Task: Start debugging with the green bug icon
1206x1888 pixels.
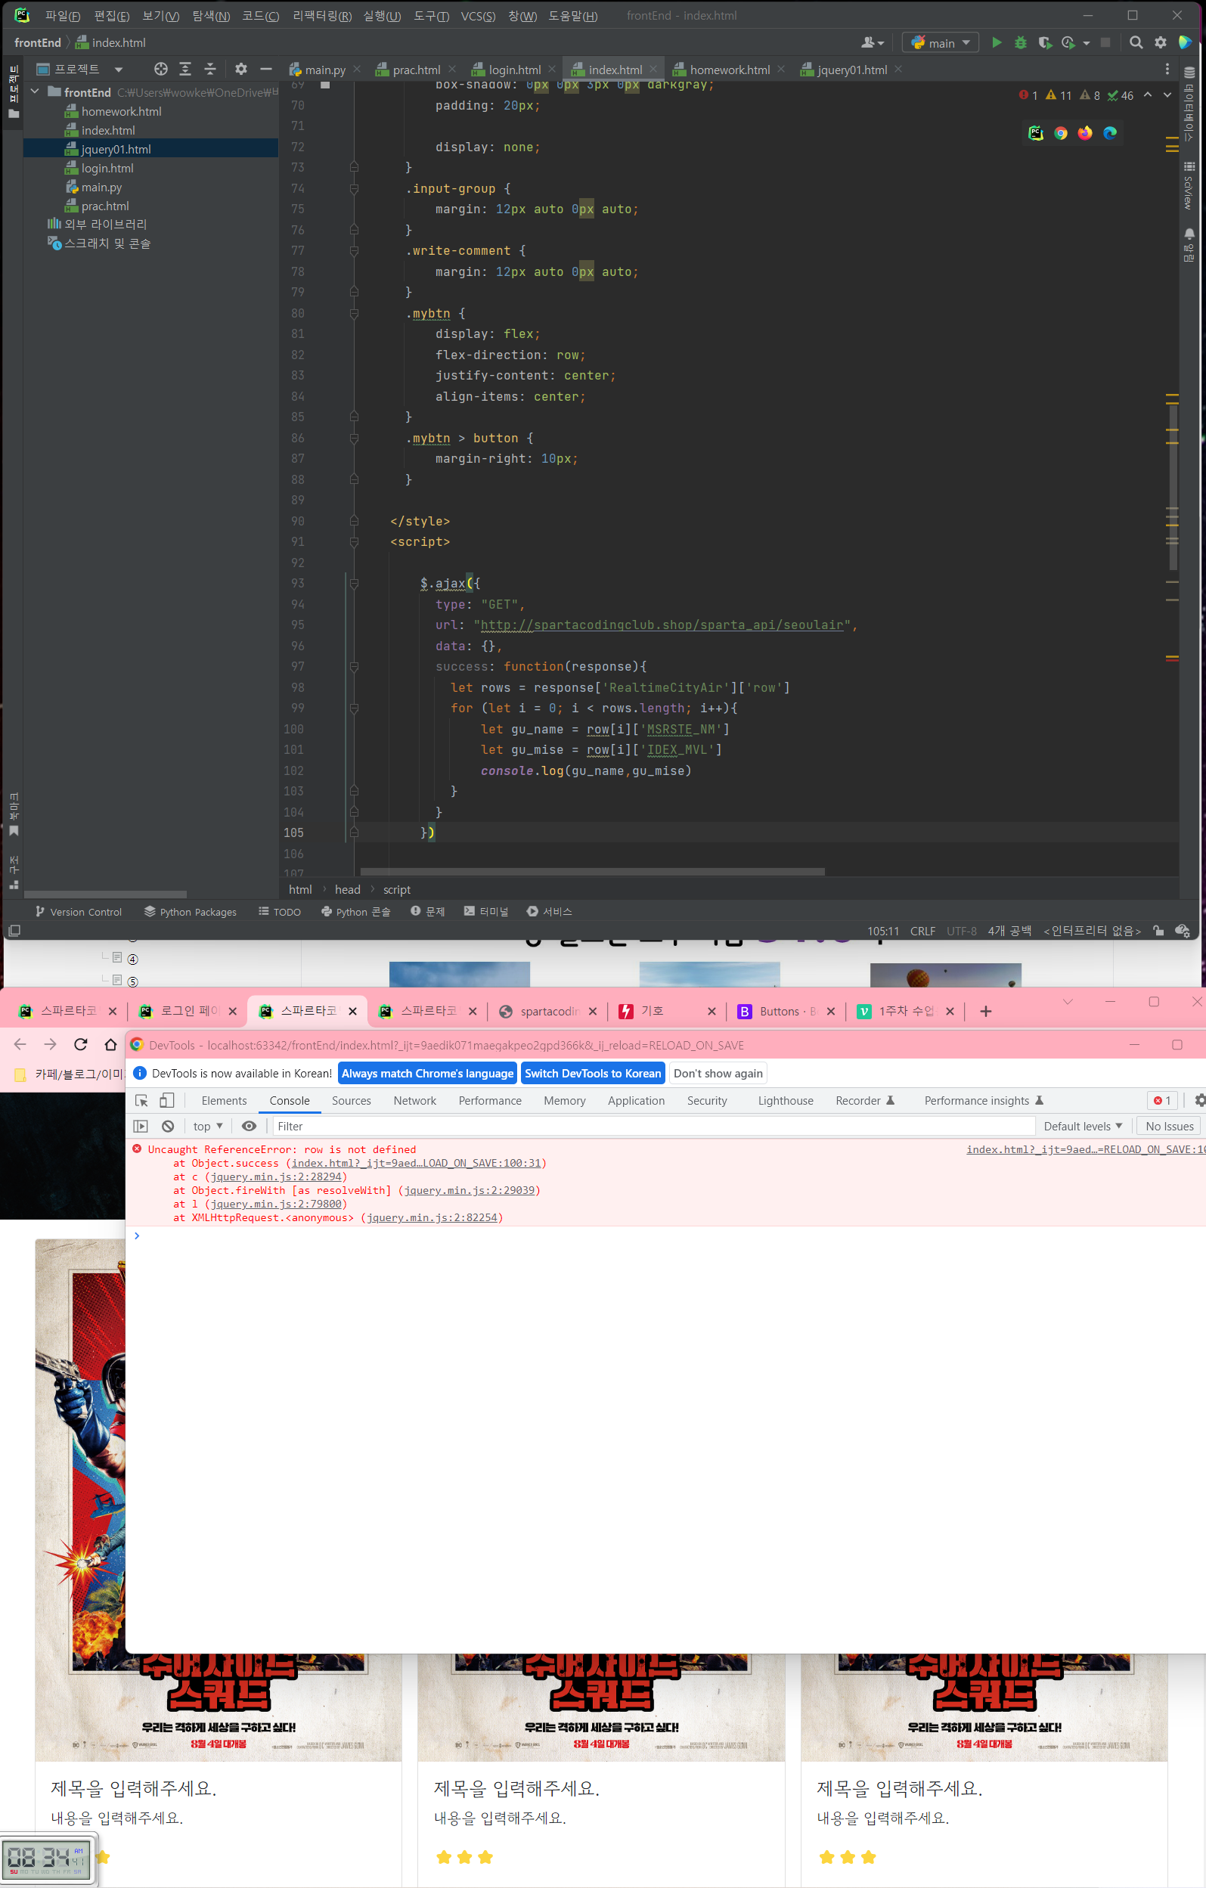Action: (1020, 42)
